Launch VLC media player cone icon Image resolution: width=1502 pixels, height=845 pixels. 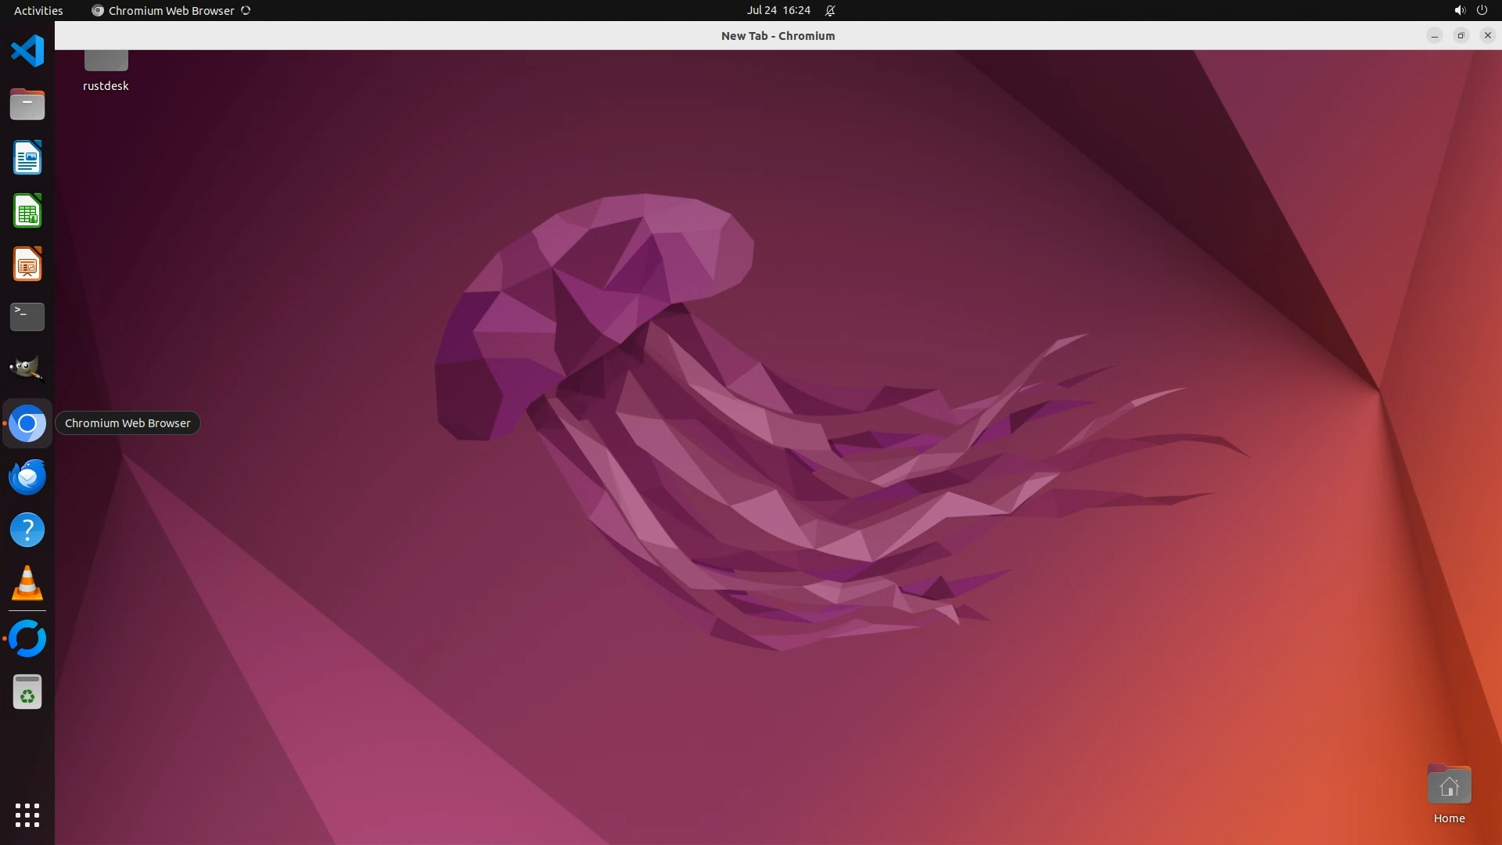point(27,584)
